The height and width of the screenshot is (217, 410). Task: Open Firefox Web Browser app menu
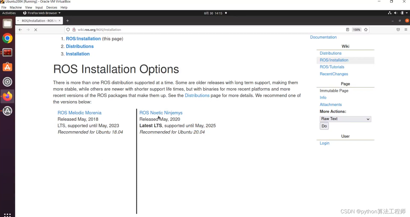coord(42,13)
